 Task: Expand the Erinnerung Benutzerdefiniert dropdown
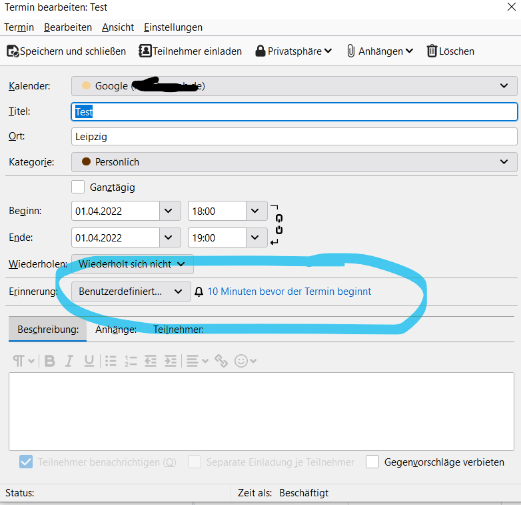coord(131,292)
